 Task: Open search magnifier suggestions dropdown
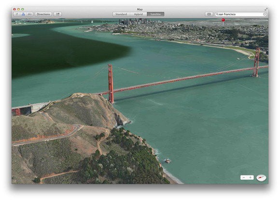tap(217, 14)
